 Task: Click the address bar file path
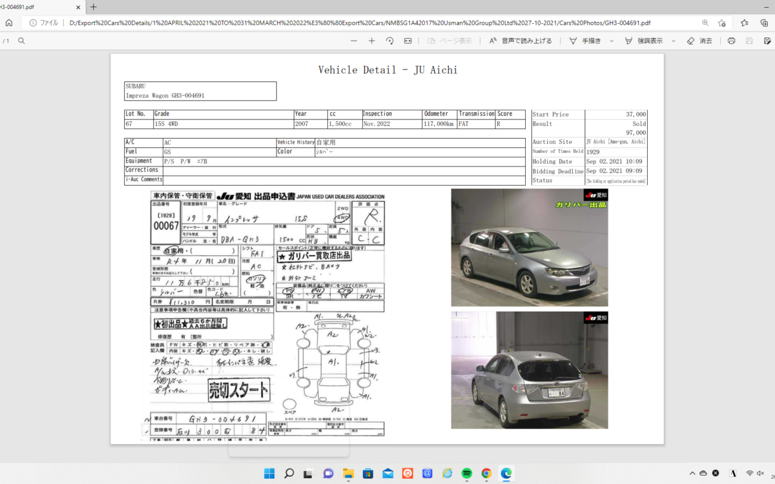click(x=360, y=23)
